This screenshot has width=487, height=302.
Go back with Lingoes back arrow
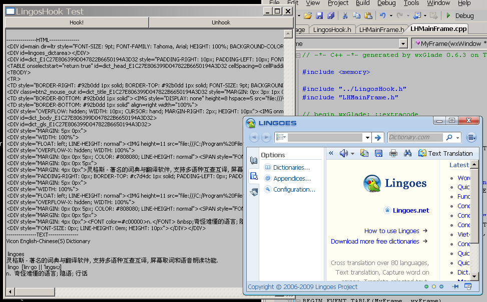tap(254, 137)
